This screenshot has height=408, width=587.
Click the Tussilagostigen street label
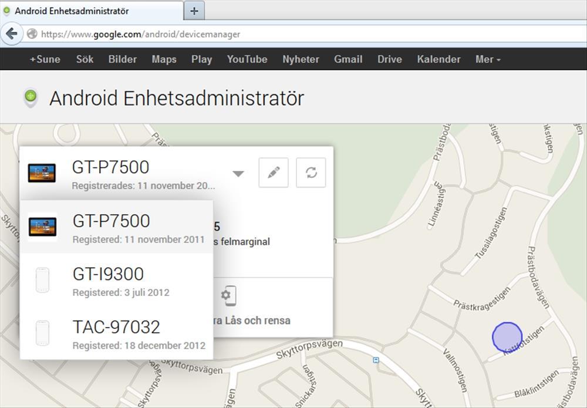pos(491,233)
